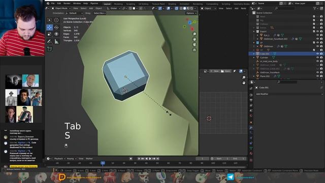
Task: Open the Render menu
Action: pyautogui.click(x=67, y=4)
